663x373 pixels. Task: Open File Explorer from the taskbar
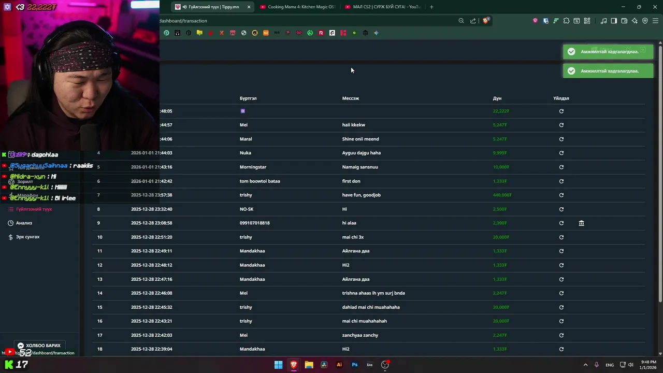(x=309, y=365)
